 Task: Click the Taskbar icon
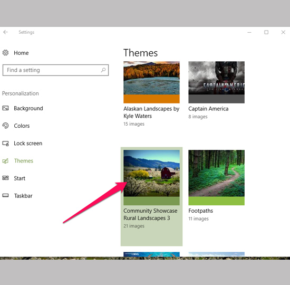(5, 195)
